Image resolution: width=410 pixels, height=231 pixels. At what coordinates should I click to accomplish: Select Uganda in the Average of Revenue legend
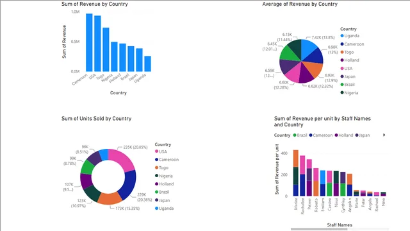pos(350,36)
